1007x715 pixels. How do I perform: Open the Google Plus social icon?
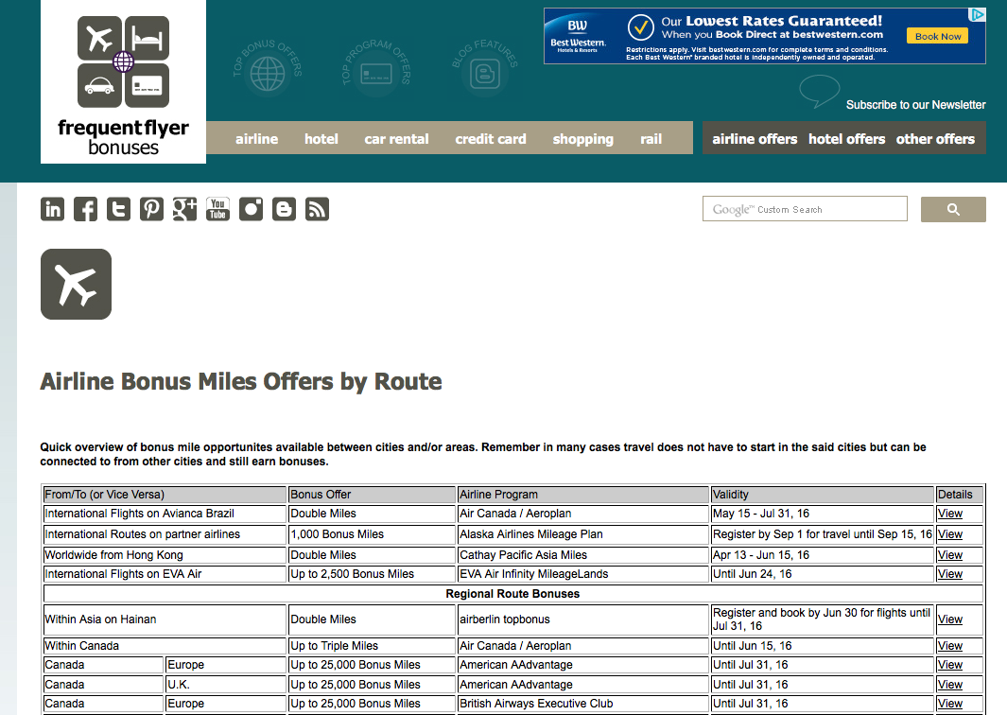[184, 209]
